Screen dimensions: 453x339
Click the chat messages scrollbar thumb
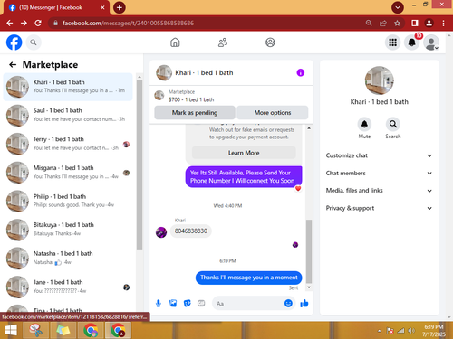coord(309,251)
